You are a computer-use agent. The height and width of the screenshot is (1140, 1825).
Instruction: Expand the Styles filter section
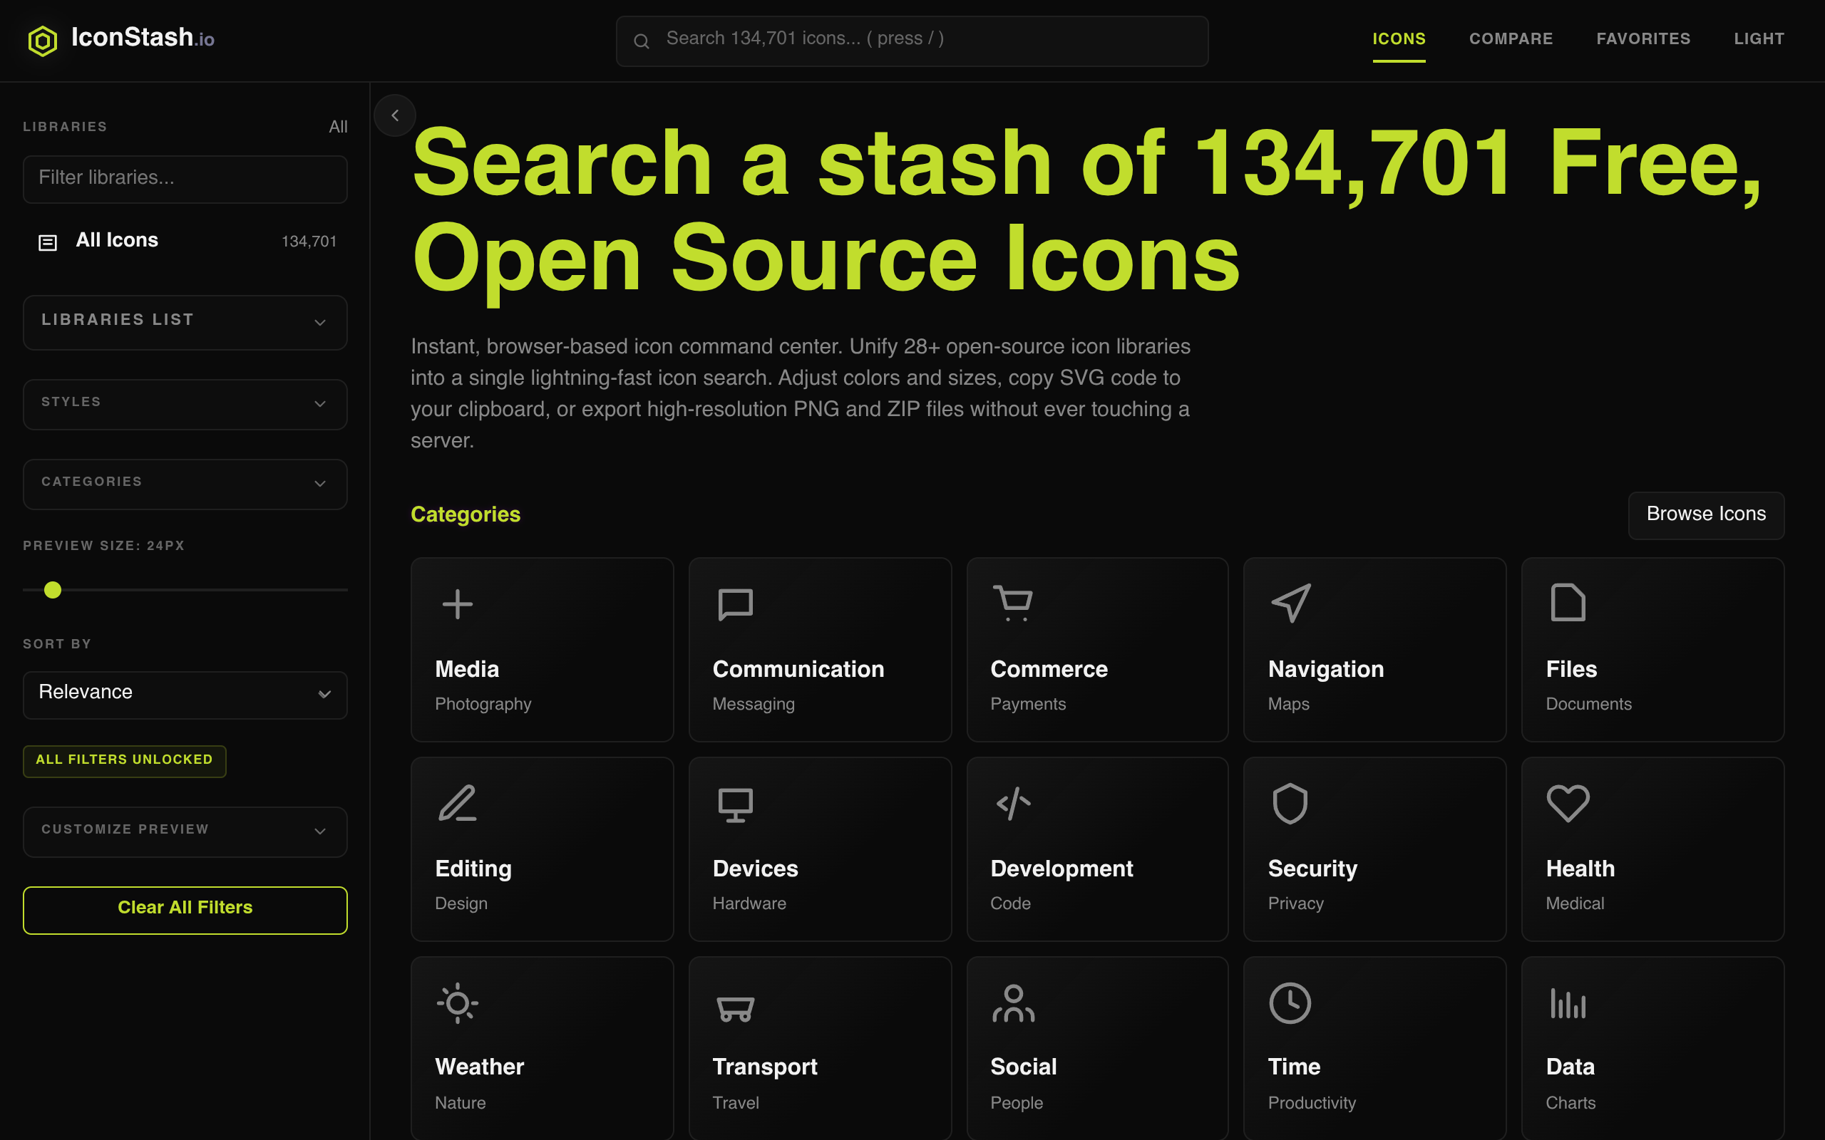(185, 404)
